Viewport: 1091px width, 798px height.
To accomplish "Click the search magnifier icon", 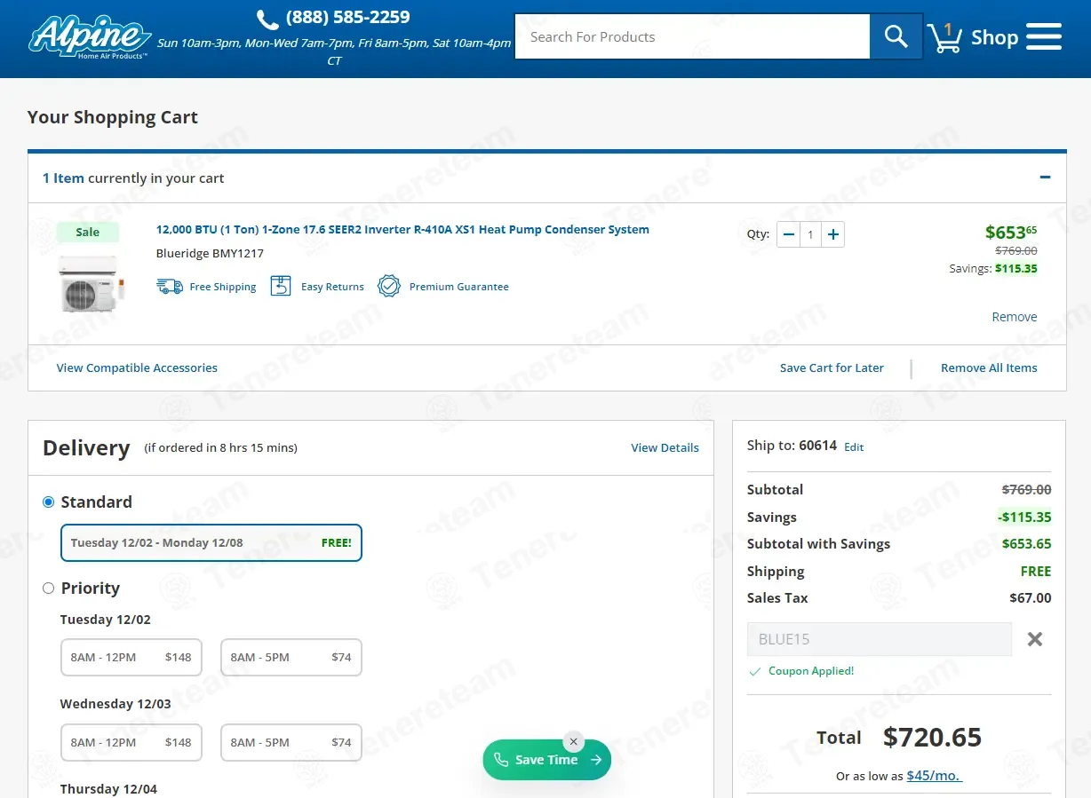I will coord(896,36).
